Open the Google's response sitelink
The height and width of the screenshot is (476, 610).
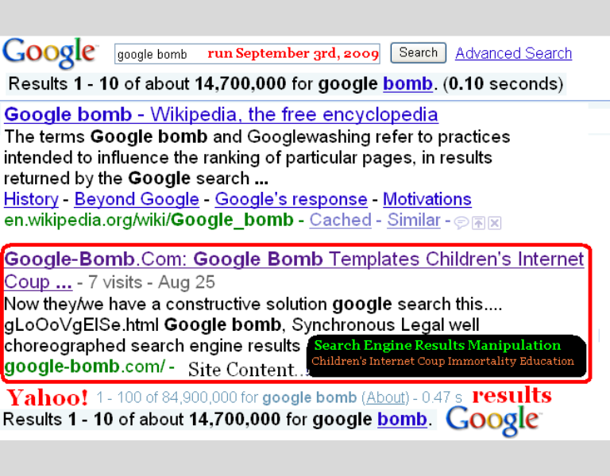click(291, 199)
